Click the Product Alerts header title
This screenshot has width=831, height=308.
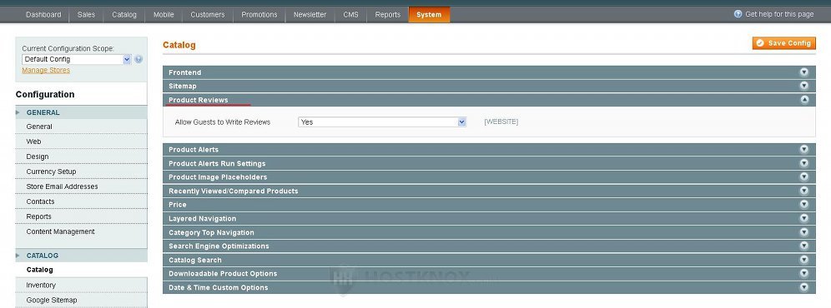(x=194, y=150)
